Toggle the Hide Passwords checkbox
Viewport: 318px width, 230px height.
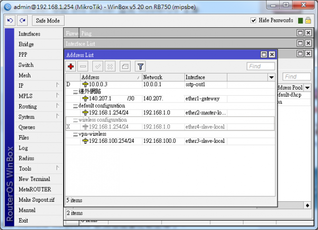[253, 20]
